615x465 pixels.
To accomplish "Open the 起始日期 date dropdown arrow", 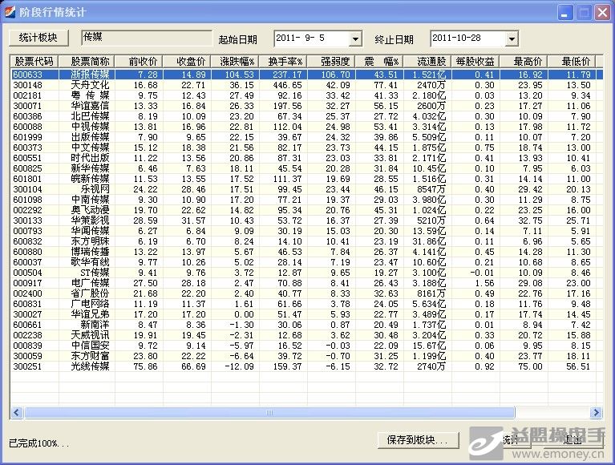I will 355,38.
